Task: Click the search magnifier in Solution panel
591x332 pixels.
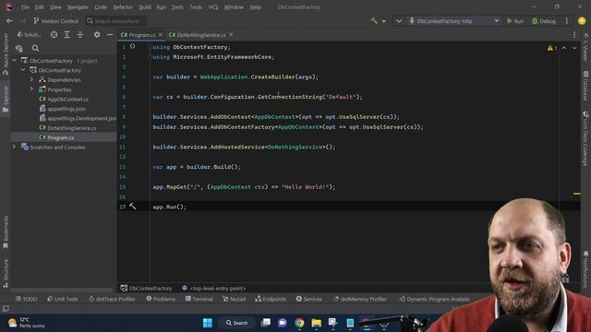Action: 35,48
